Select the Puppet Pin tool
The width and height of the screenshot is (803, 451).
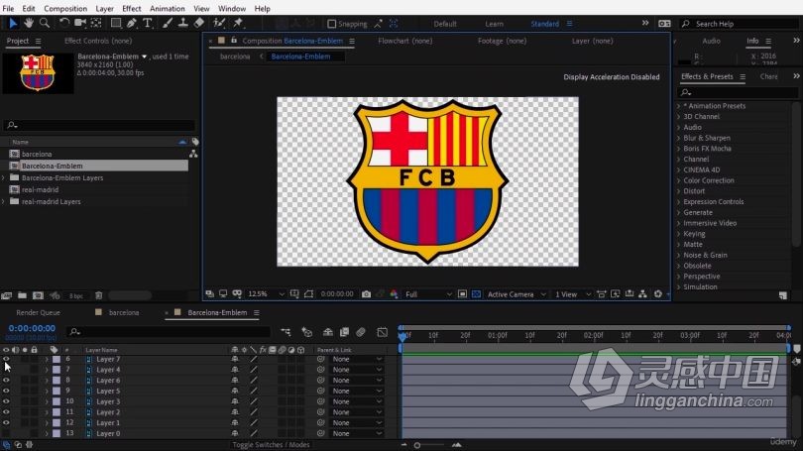click(x=238, y=23)
